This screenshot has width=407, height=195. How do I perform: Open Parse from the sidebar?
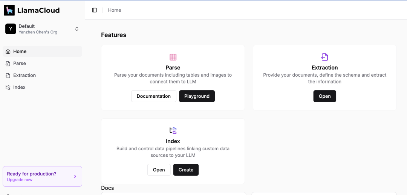(42, 63)
